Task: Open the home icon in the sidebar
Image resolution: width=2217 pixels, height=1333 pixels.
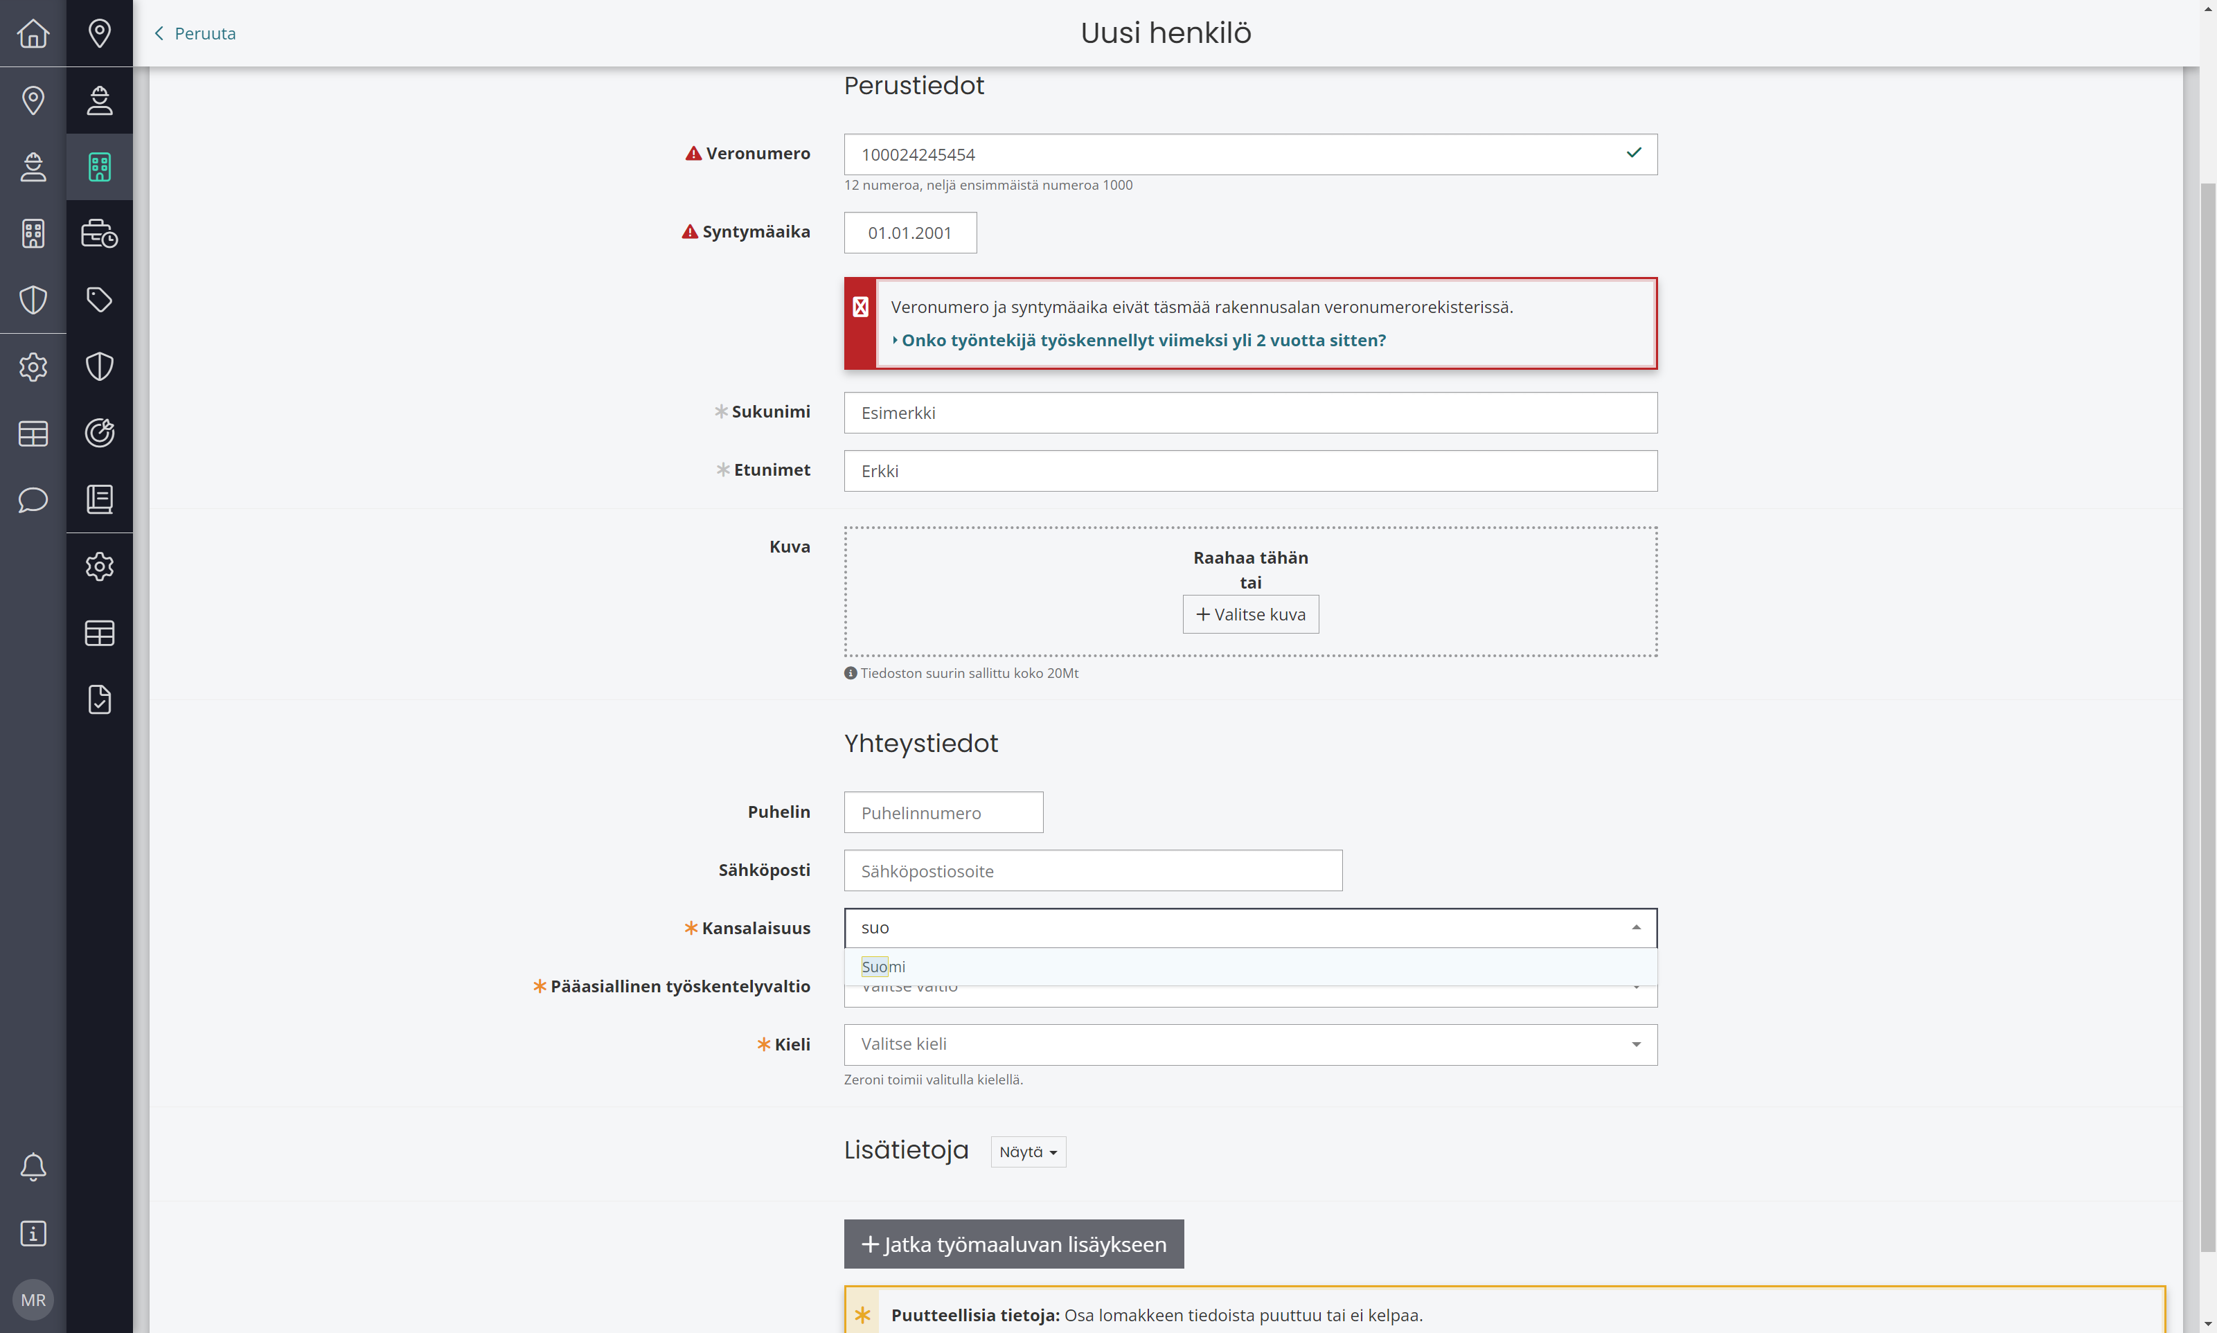Action: tap(33, 33)
